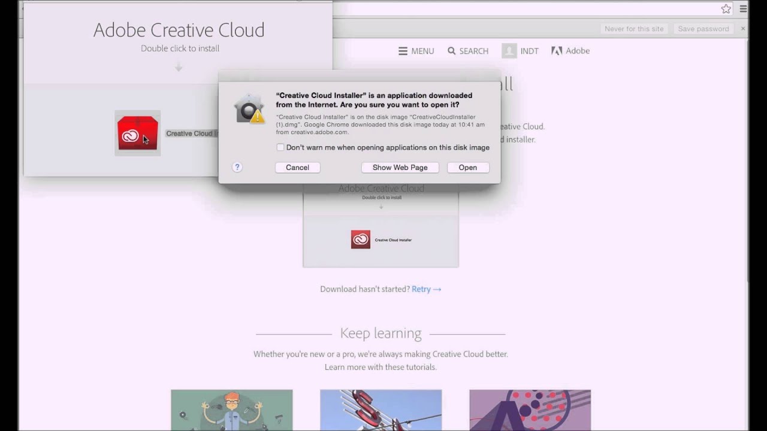Image resolution: width=767 pixels, height=431 pixels.
Task: Bookmark the page with the star icon
Action: 726,9
